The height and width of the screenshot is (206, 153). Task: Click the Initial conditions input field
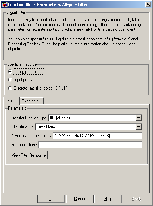click(90, 145)
